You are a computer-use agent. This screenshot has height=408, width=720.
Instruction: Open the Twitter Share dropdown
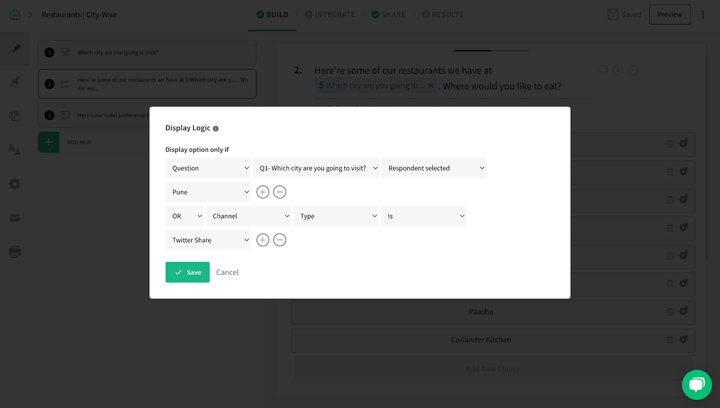208,240
